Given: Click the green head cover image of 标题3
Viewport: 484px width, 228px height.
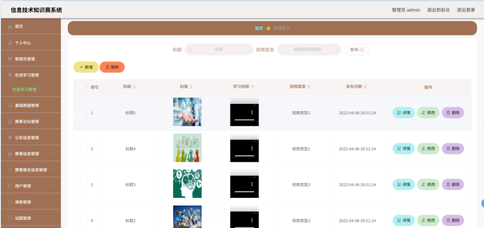Looking at the screenshot, I should pos(187,183).
